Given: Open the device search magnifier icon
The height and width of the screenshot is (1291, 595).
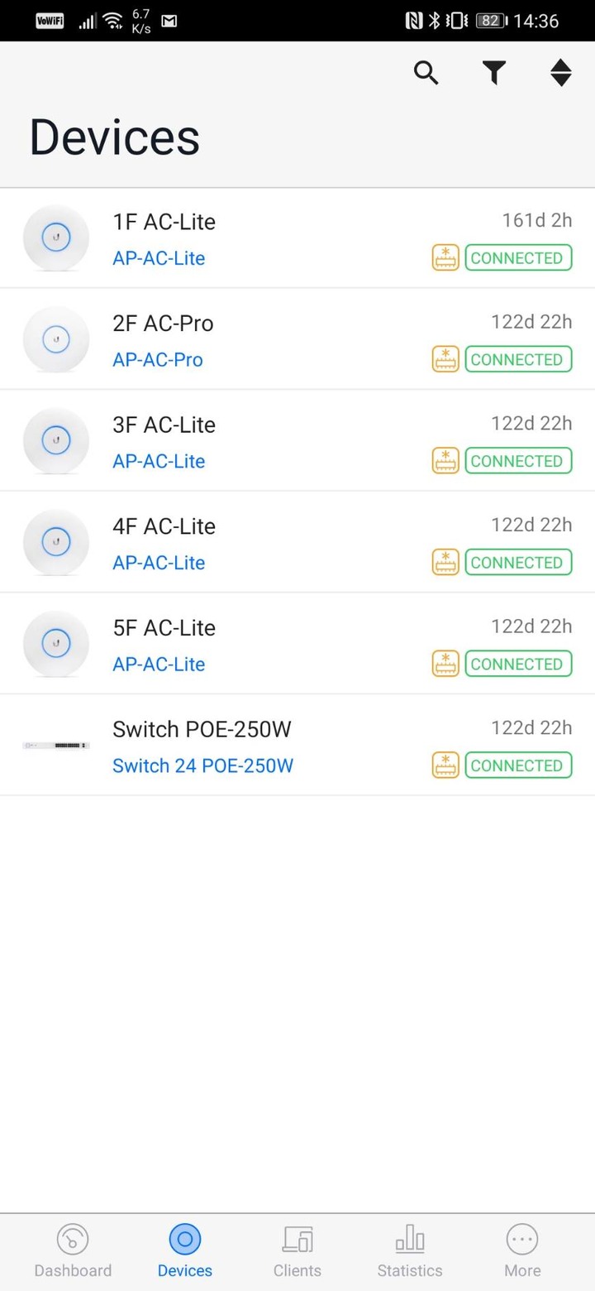Looking at the screenshot, I should 426,74.
